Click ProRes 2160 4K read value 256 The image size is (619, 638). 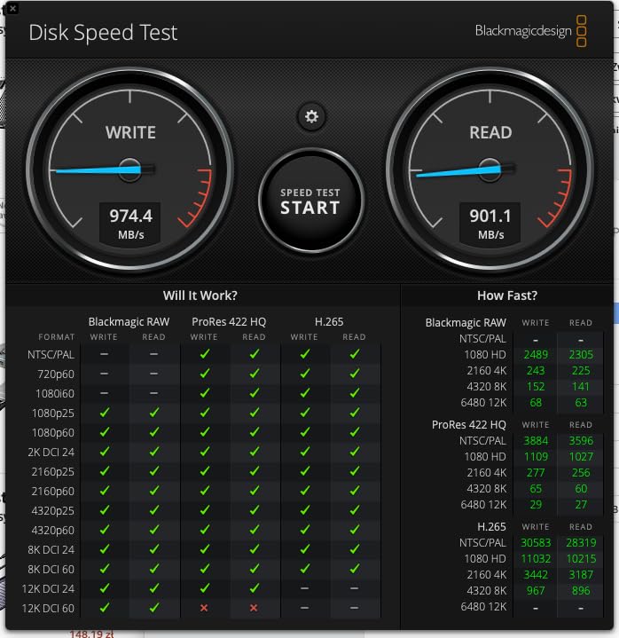point(581,473)
